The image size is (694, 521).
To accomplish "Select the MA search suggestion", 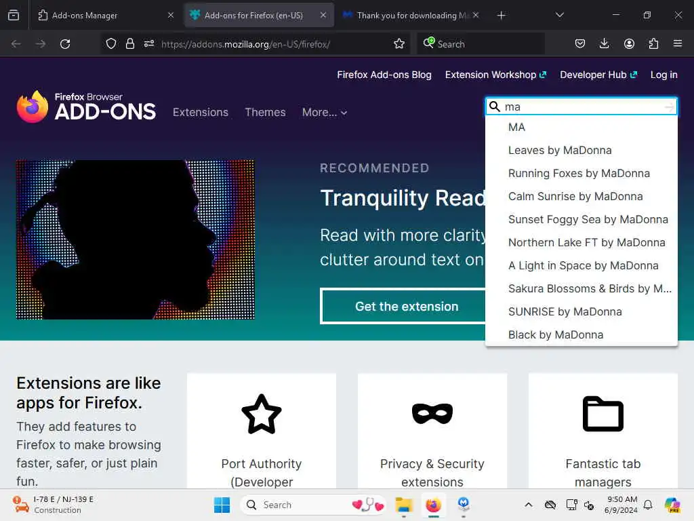I will (581, 127).
